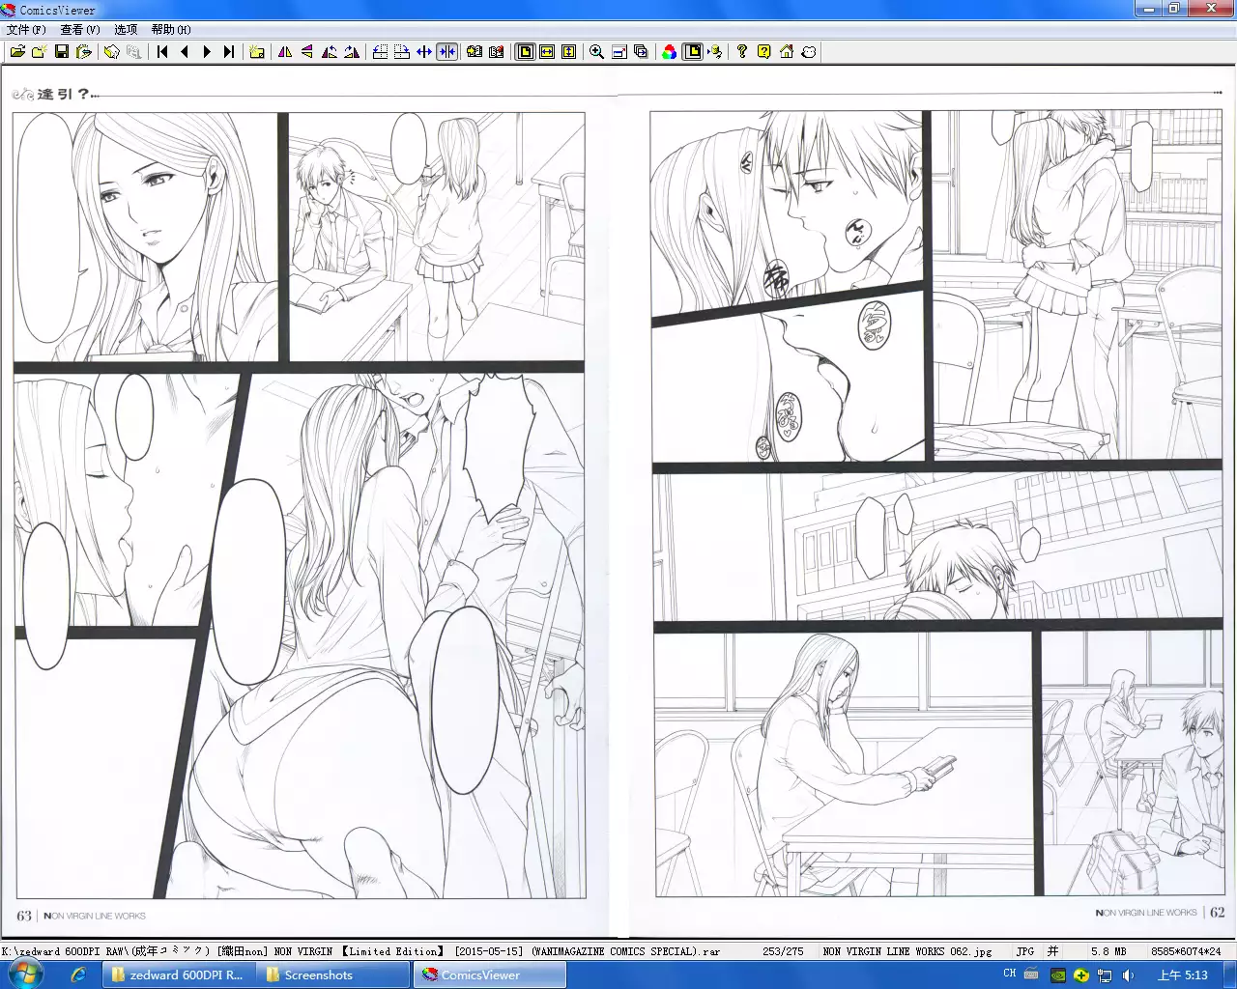
Task: Flip the image vertically
Action: 307,52
